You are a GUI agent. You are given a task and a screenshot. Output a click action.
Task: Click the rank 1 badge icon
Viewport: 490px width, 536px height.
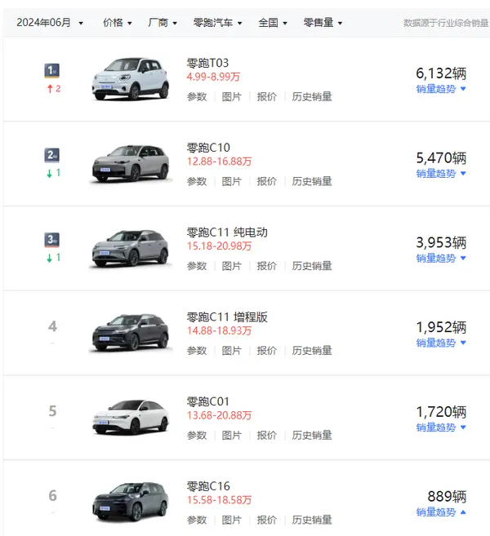[52, 71]
